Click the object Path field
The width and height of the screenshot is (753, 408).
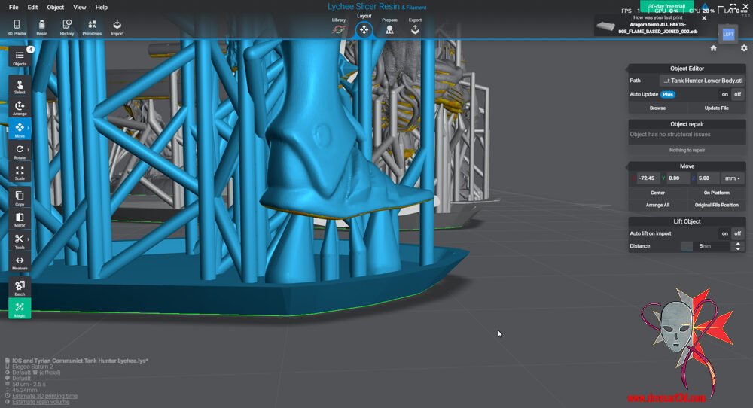point(702,81)
